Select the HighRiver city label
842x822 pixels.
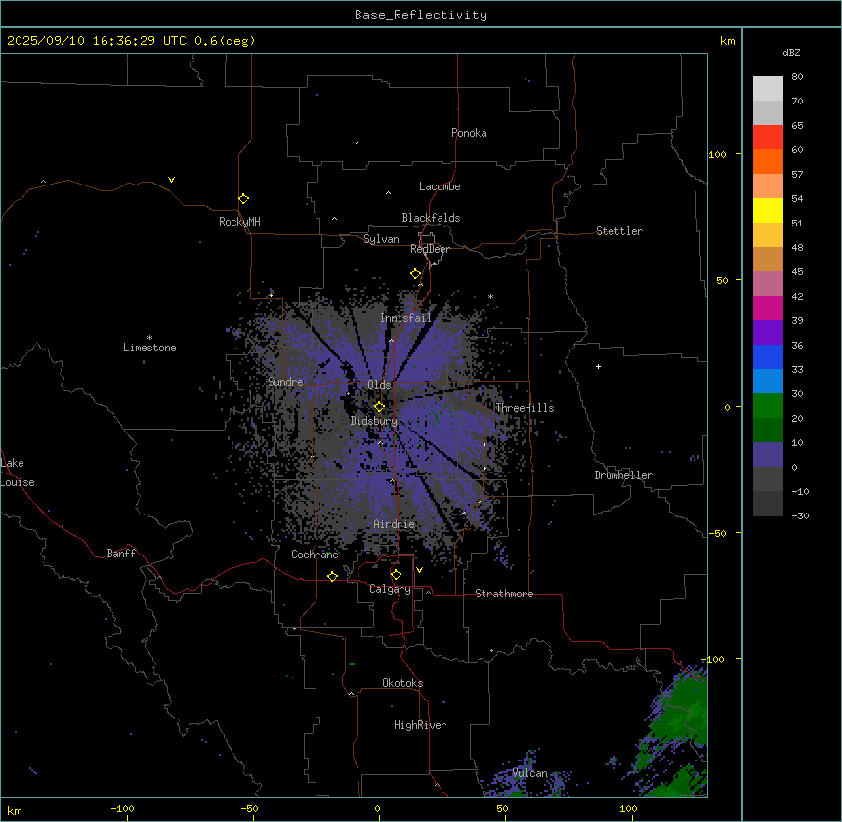point(420,725)
